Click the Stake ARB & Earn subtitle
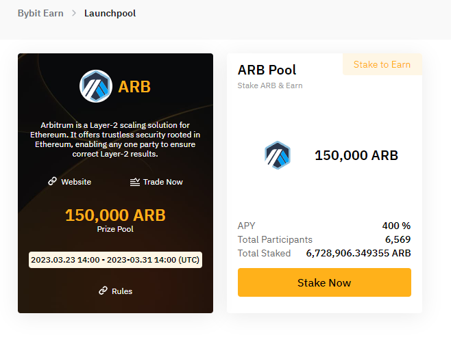This screenshot has height=346, width=451. point(270,85)
